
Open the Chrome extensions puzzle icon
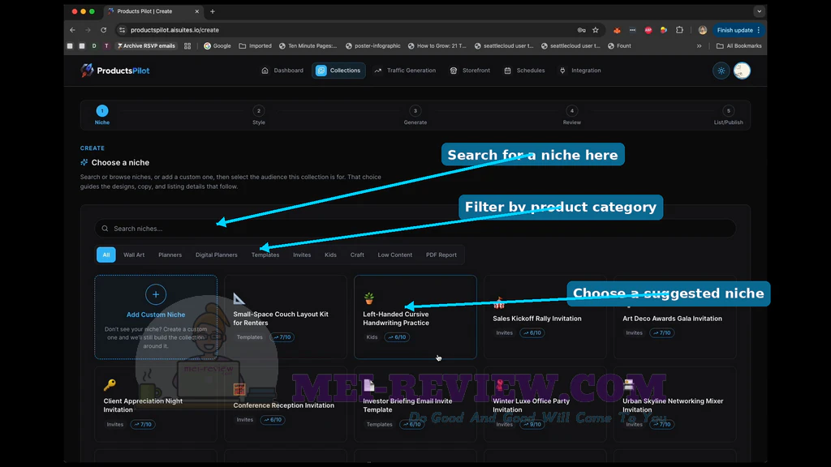pos(679,30)
